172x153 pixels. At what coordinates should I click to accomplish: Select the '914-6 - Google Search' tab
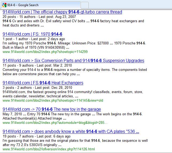coord(40,5)
